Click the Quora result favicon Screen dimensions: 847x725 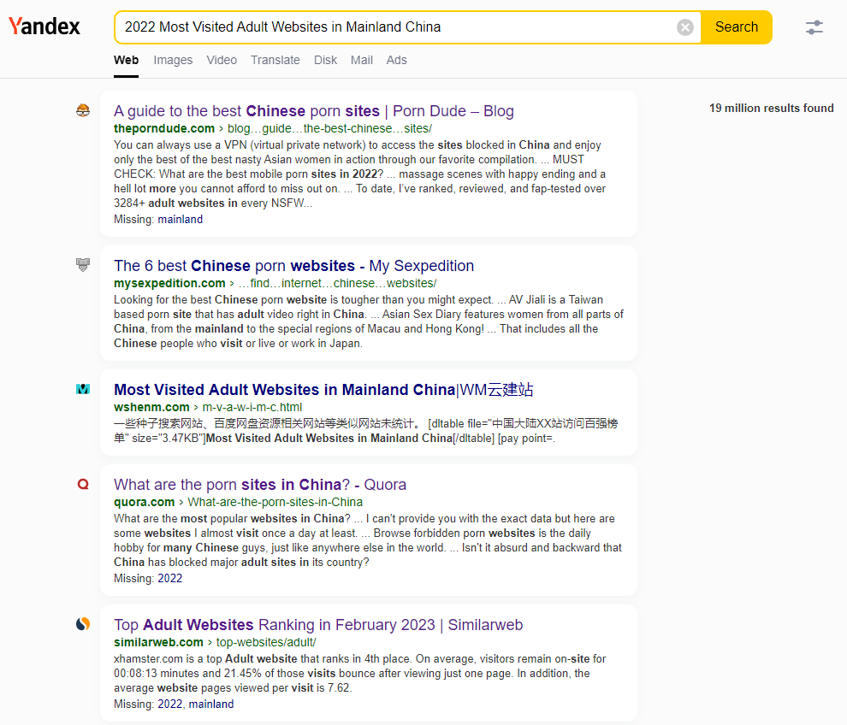[83, 484]
